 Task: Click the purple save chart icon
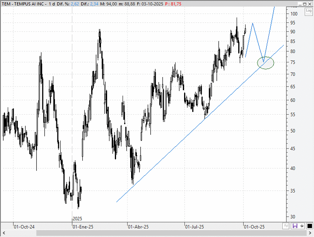295,226
